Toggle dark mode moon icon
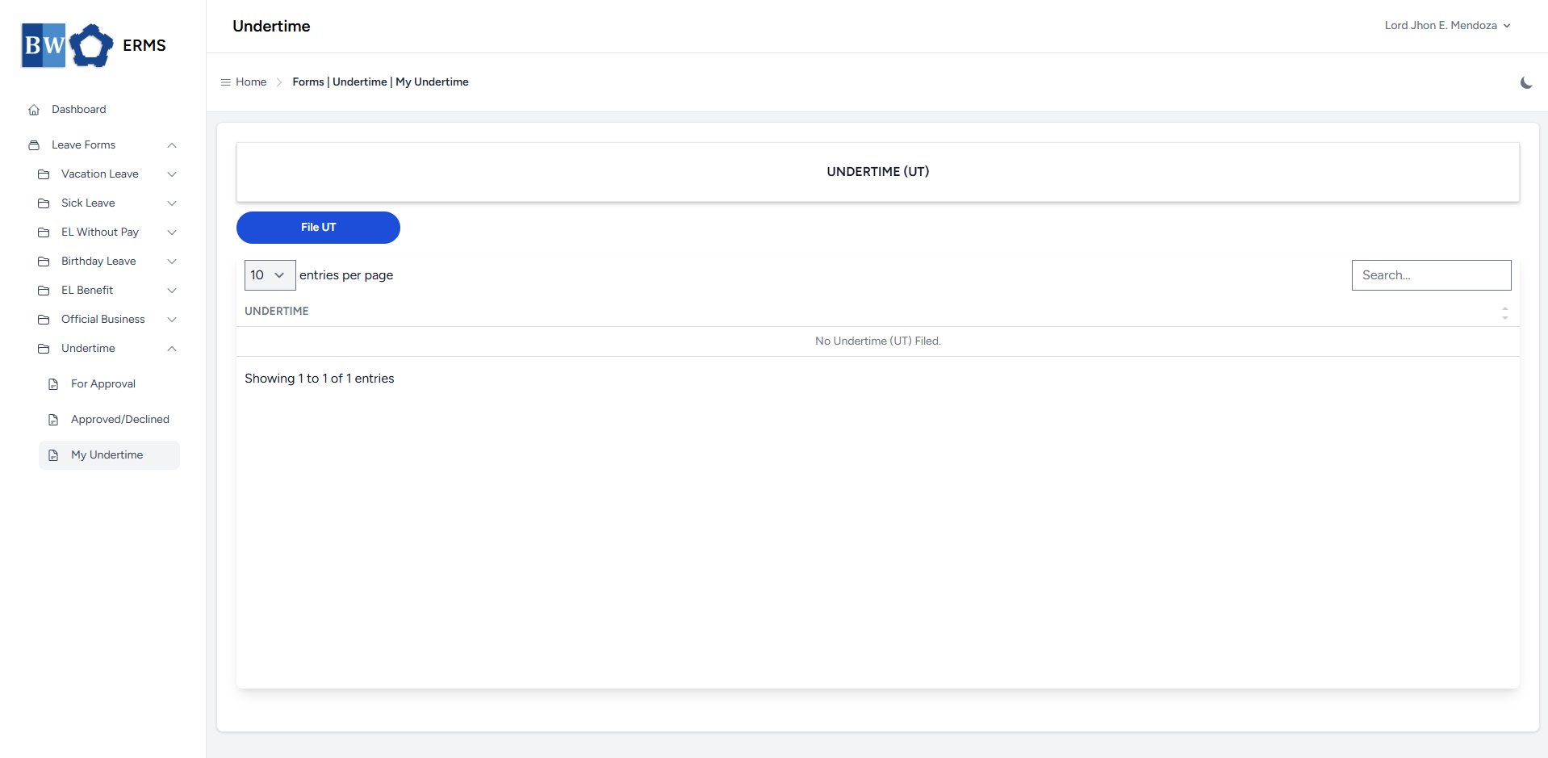The image size is (1548, 758). 1526,82
